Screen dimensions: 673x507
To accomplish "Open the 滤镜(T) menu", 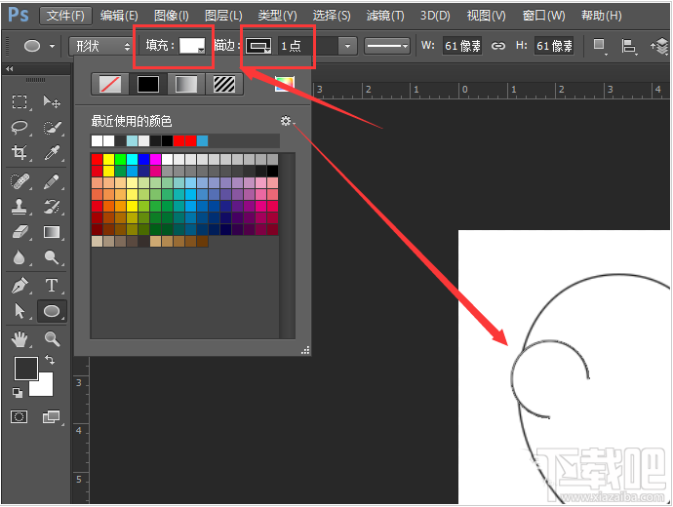I will click(x=385, y=16).
